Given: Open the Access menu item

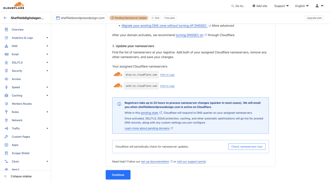Looking at the screenshot, I should tap(16, 79).
